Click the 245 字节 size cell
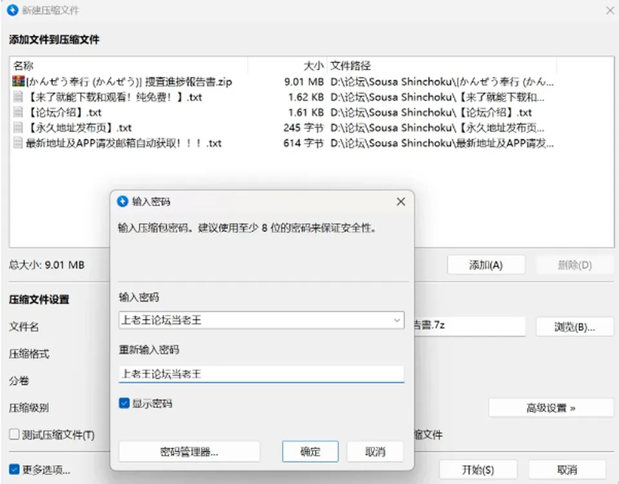Viewport: 619px width, 484px height. click(303, 128)
